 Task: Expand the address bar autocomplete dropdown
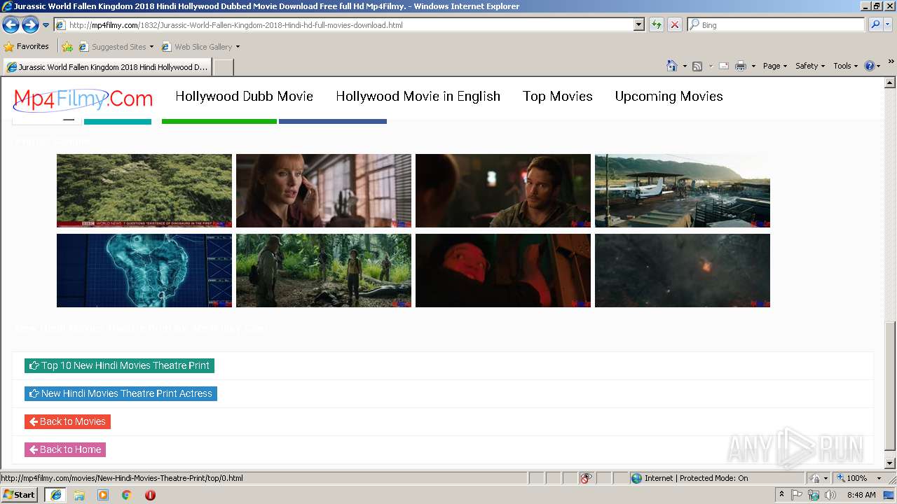638,25
